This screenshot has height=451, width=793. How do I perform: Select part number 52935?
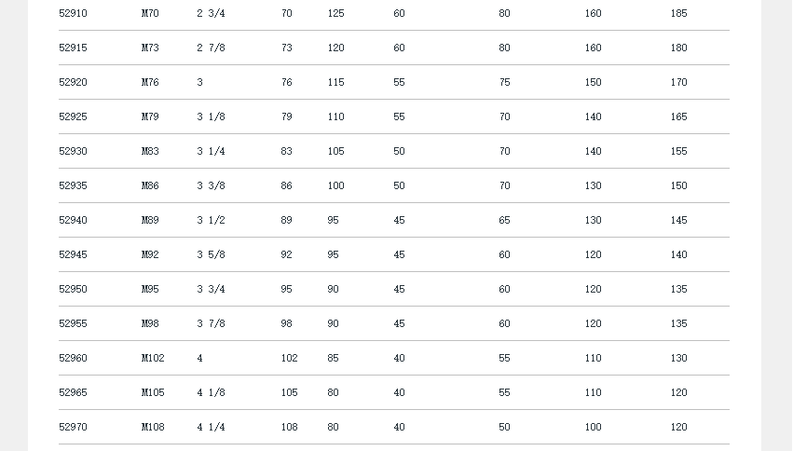[x=73, y=186]
